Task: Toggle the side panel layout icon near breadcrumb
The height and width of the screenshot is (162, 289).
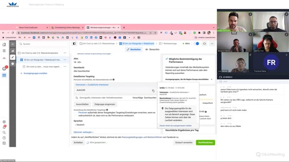Action: coord(74,44)
